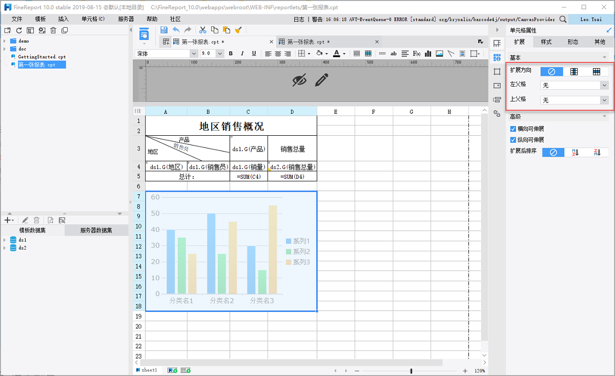This screenshot has height=376, width=615.
Task: Switch to the 其他 tab
Action: coord(600,42)
